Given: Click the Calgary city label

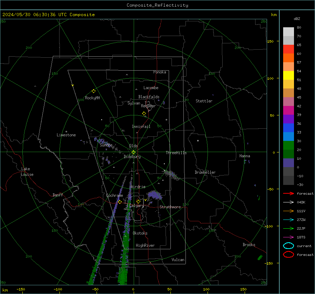Looking at the screenshot, I should 136,206.
